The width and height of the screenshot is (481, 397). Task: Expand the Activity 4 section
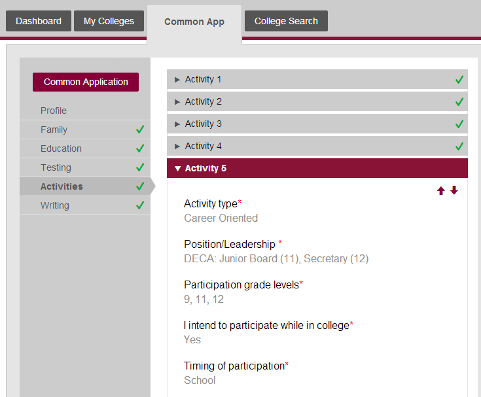[x=203, y=146]
